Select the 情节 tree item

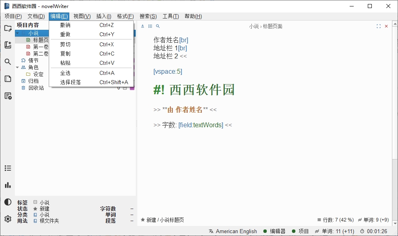pos(33,60)
